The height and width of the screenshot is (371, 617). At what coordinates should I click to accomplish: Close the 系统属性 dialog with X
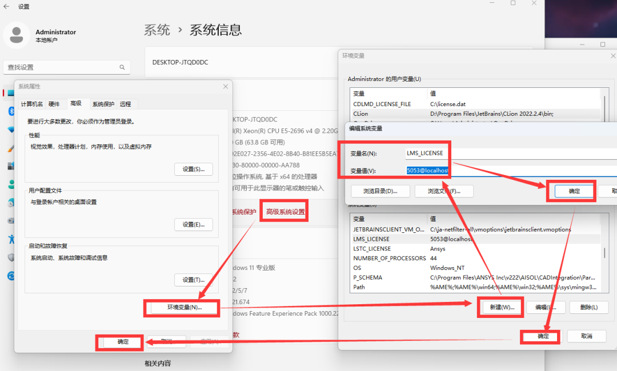(x=226, y=86)
